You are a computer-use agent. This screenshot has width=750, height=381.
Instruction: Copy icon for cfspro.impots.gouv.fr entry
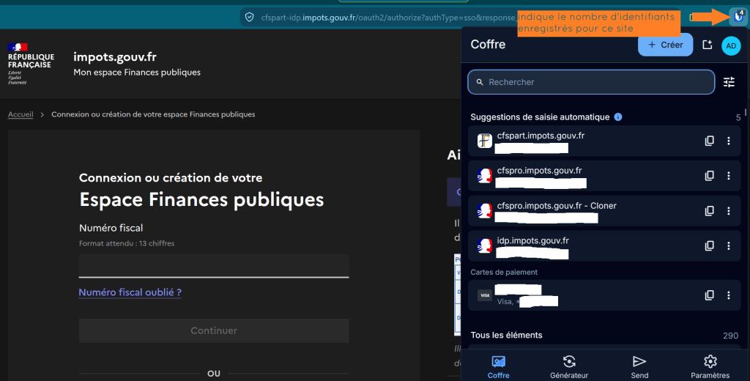[709, 176]
